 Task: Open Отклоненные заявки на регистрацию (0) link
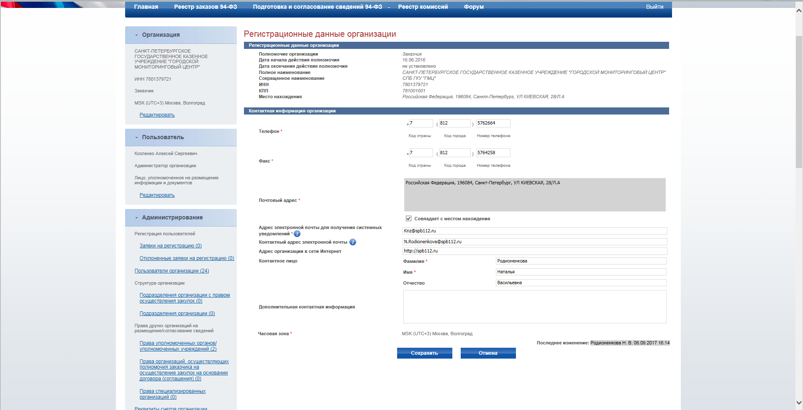pyautogui.click(x=187, y=258)
